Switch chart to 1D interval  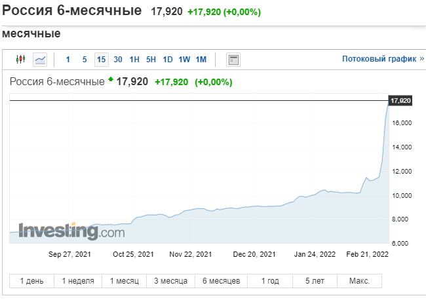coord(168,60)
